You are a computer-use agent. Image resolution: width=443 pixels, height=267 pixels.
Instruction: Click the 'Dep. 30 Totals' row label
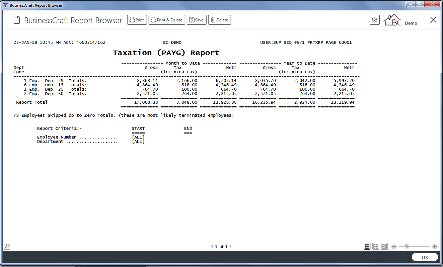pyautogui.click(x=66, y=94)
